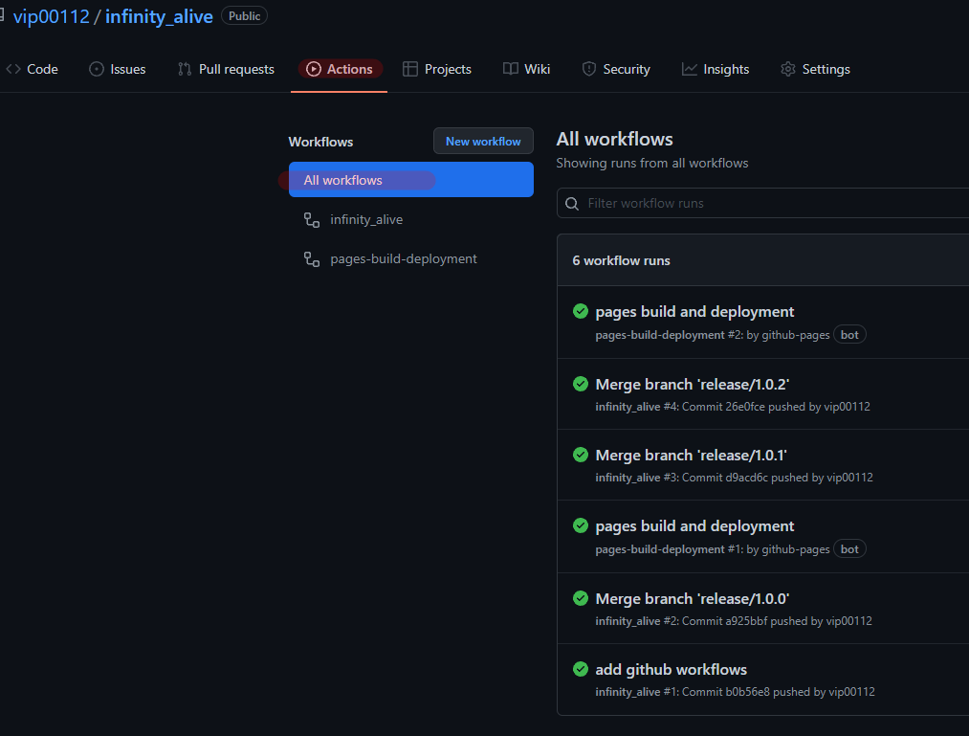Screen dimensions: 969x736
Task: Open the Issues tab
Action: coord(118,69)
